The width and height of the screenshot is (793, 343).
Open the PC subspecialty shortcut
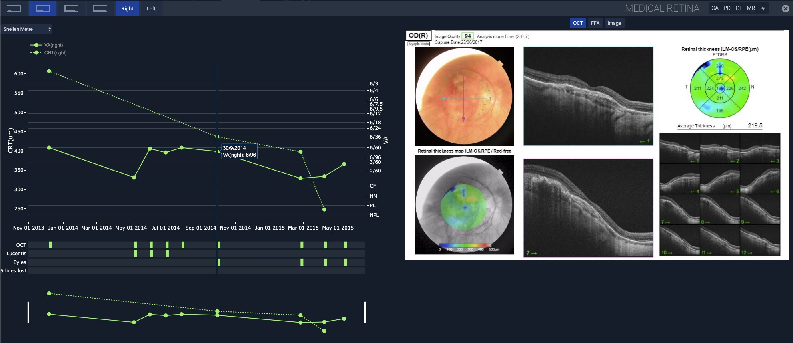(x=727, y=8)
